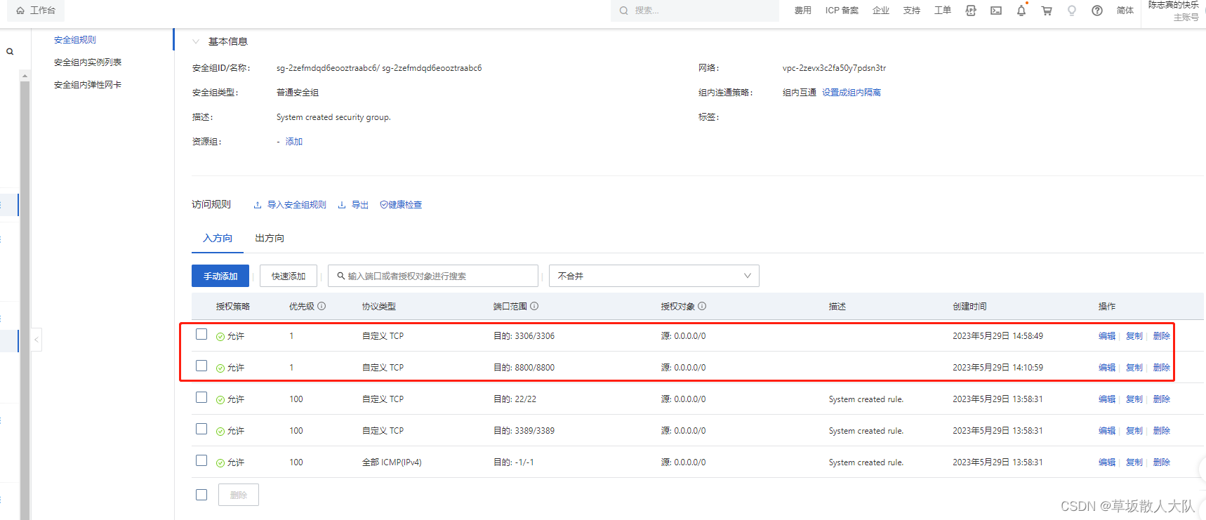Delete the ICMP(IPv4) rule
Viewport: 1206px width, 520px height.
click(x=1162, y=462)
